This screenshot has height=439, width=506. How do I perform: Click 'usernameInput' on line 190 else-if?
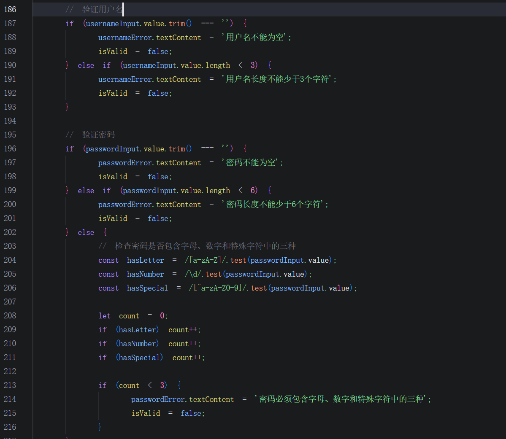tap(150, 65)
